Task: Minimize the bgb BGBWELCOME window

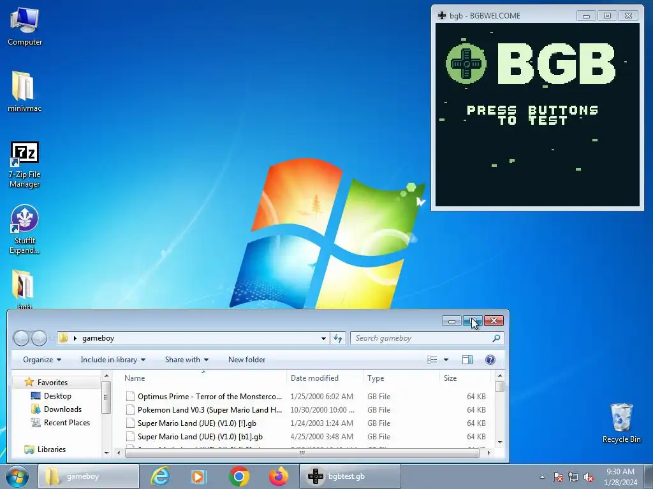Action: [x=586, y=16]
